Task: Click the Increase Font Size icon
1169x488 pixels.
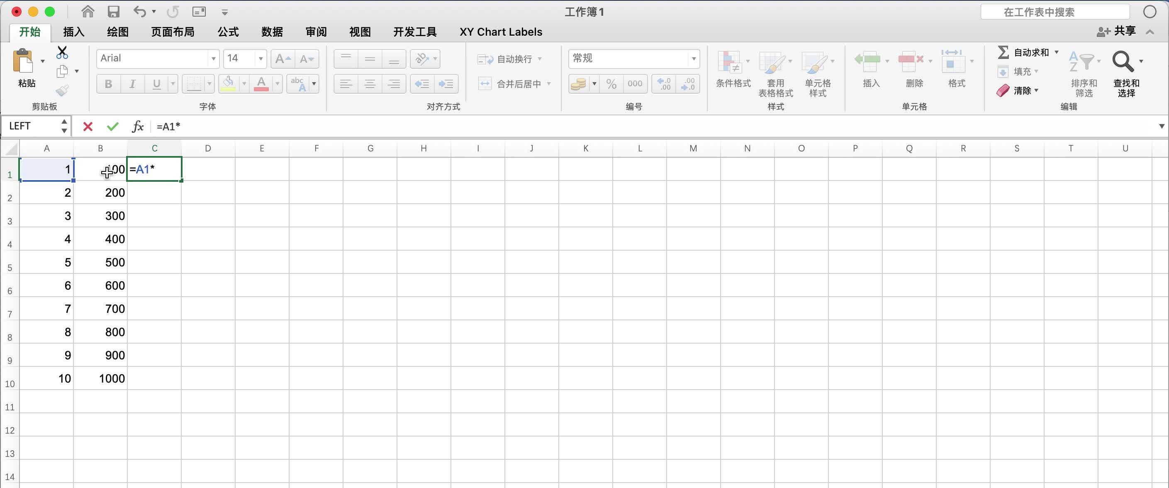Action: 283,59
